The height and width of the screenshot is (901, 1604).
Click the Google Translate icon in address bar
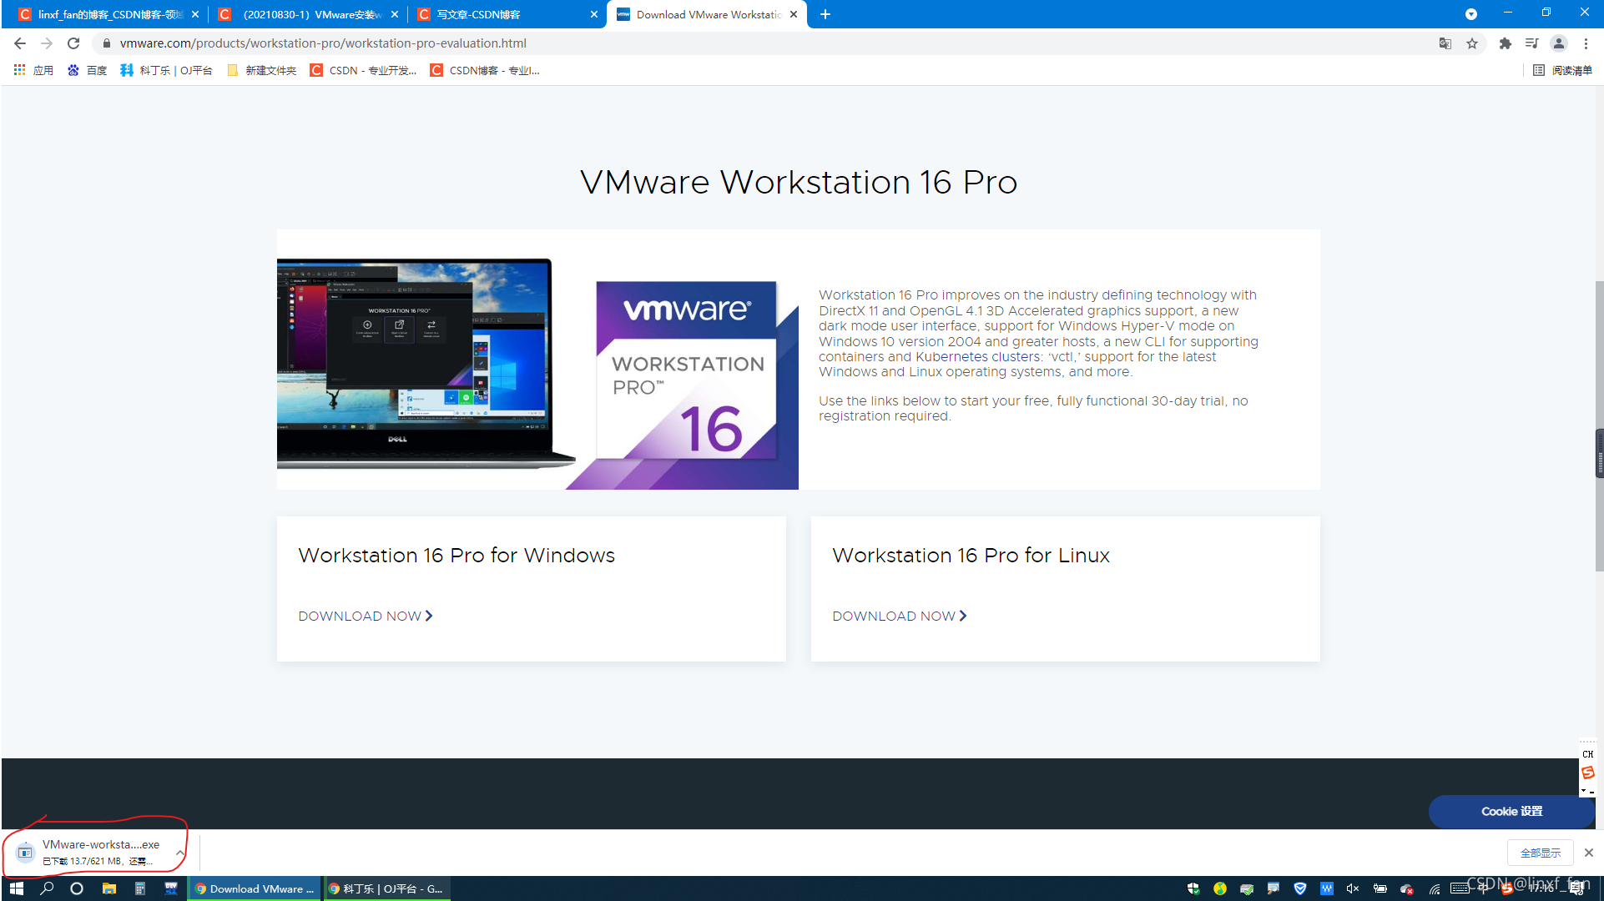coord(1445,43)
